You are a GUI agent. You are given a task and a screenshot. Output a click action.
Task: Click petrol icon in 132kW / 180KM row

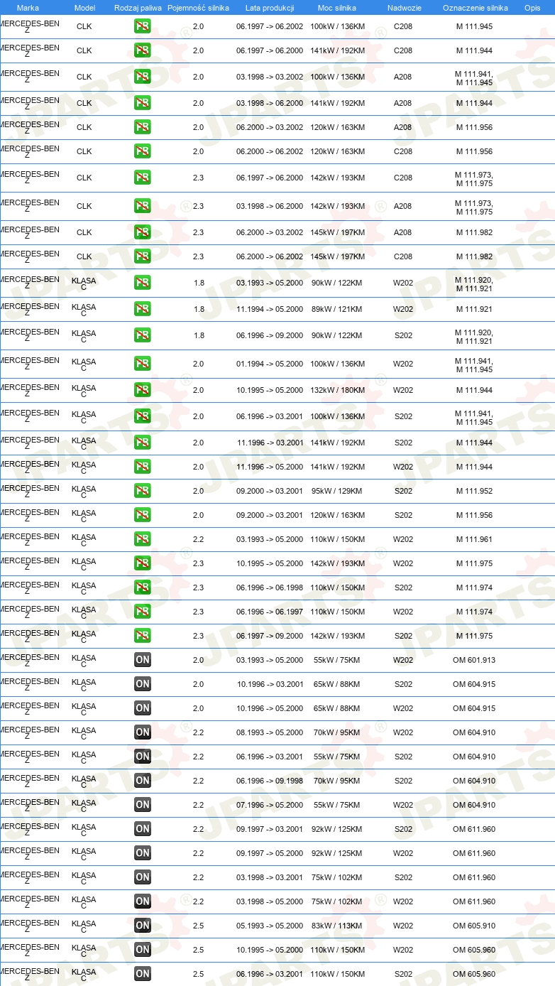pyautogui.click(x=143, y=390)
